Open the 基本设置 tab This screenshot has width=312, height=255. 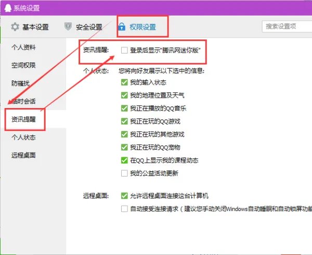(30, 27)
